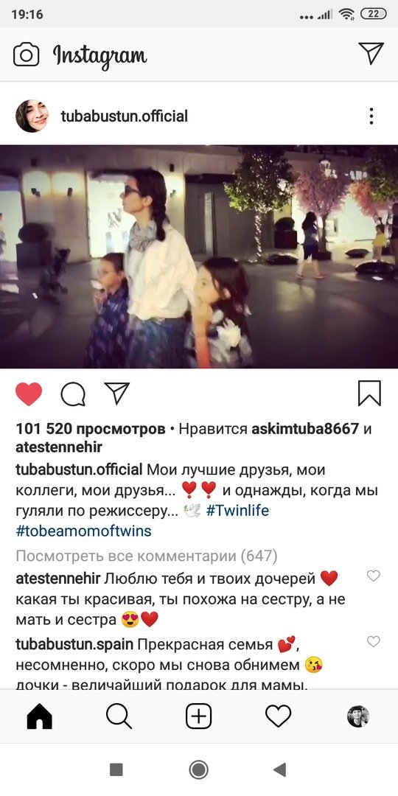This screenshot has width=398, height=796.
Task: Open #tobeamomoftwins hashtag
Action: point(84,531)
